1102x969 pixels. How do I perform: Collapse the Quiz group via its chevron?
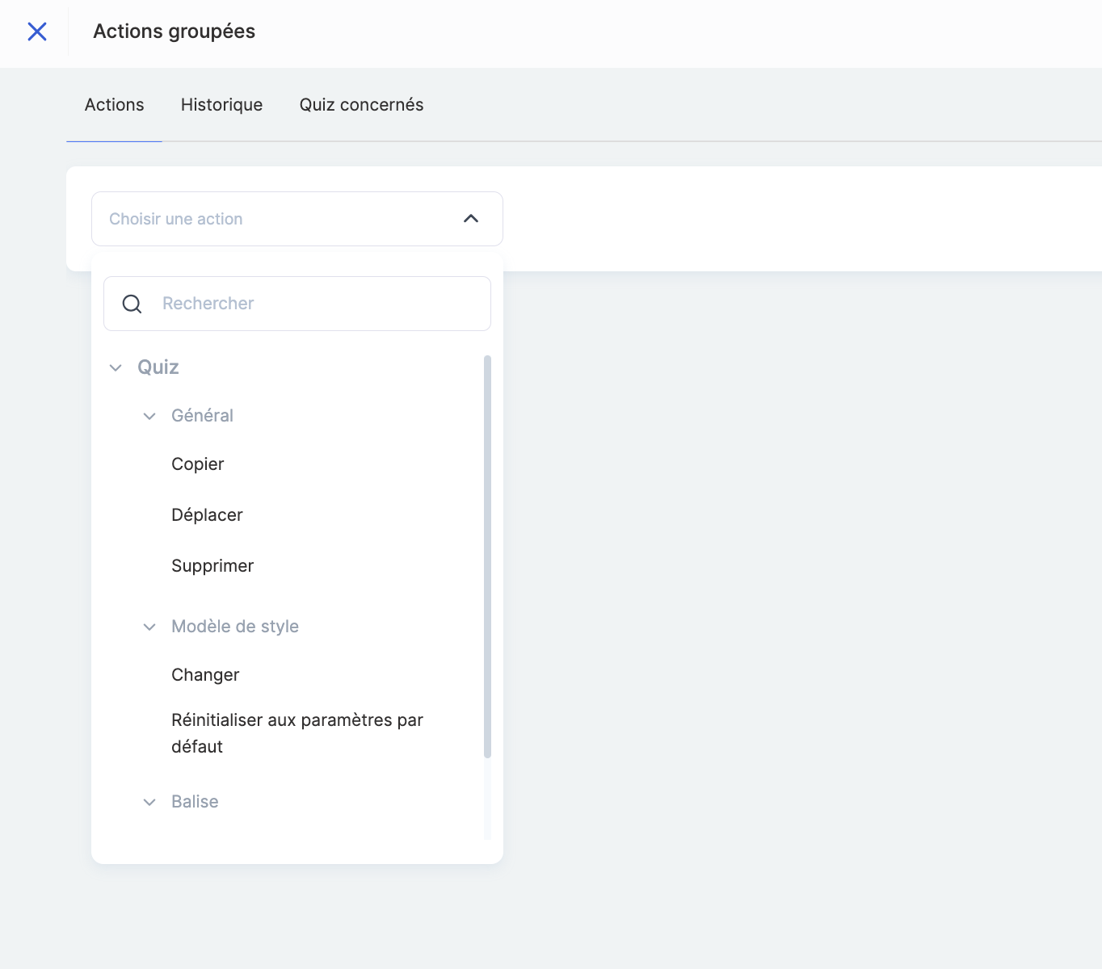[x=116, y=368]
